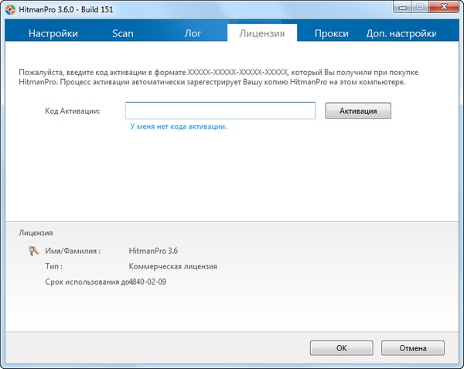The height and width of the screenshot is (369, 464).
Task: Open the Прокси tab
Action: click(x=331, y=33)
